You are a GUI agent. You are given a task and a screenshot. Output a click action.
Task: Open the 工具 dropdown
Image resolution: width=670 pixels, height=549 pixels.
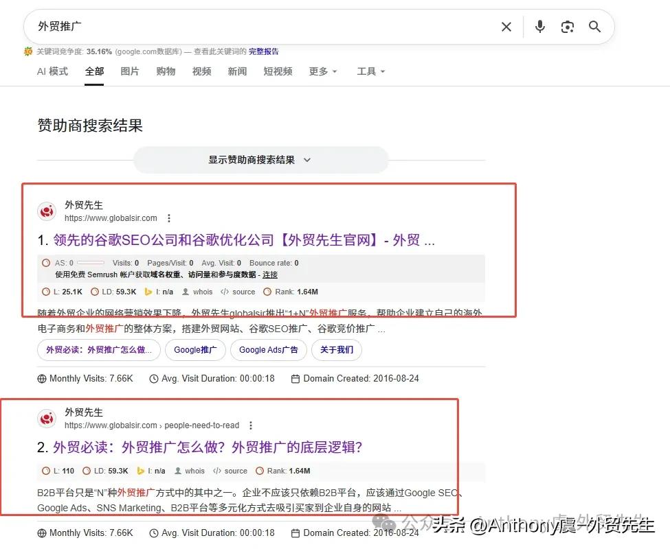point(370,71)
